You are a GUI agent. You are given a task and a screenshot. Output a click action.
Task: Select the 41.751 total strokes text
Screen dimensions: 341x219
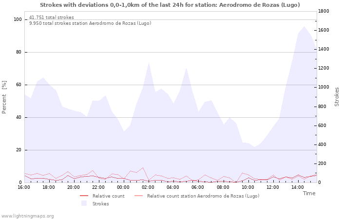(x=52, y=18)
